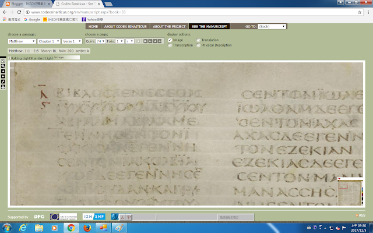Open the Folio number dropdown
The image size is (373, 233).
point(119,41)
